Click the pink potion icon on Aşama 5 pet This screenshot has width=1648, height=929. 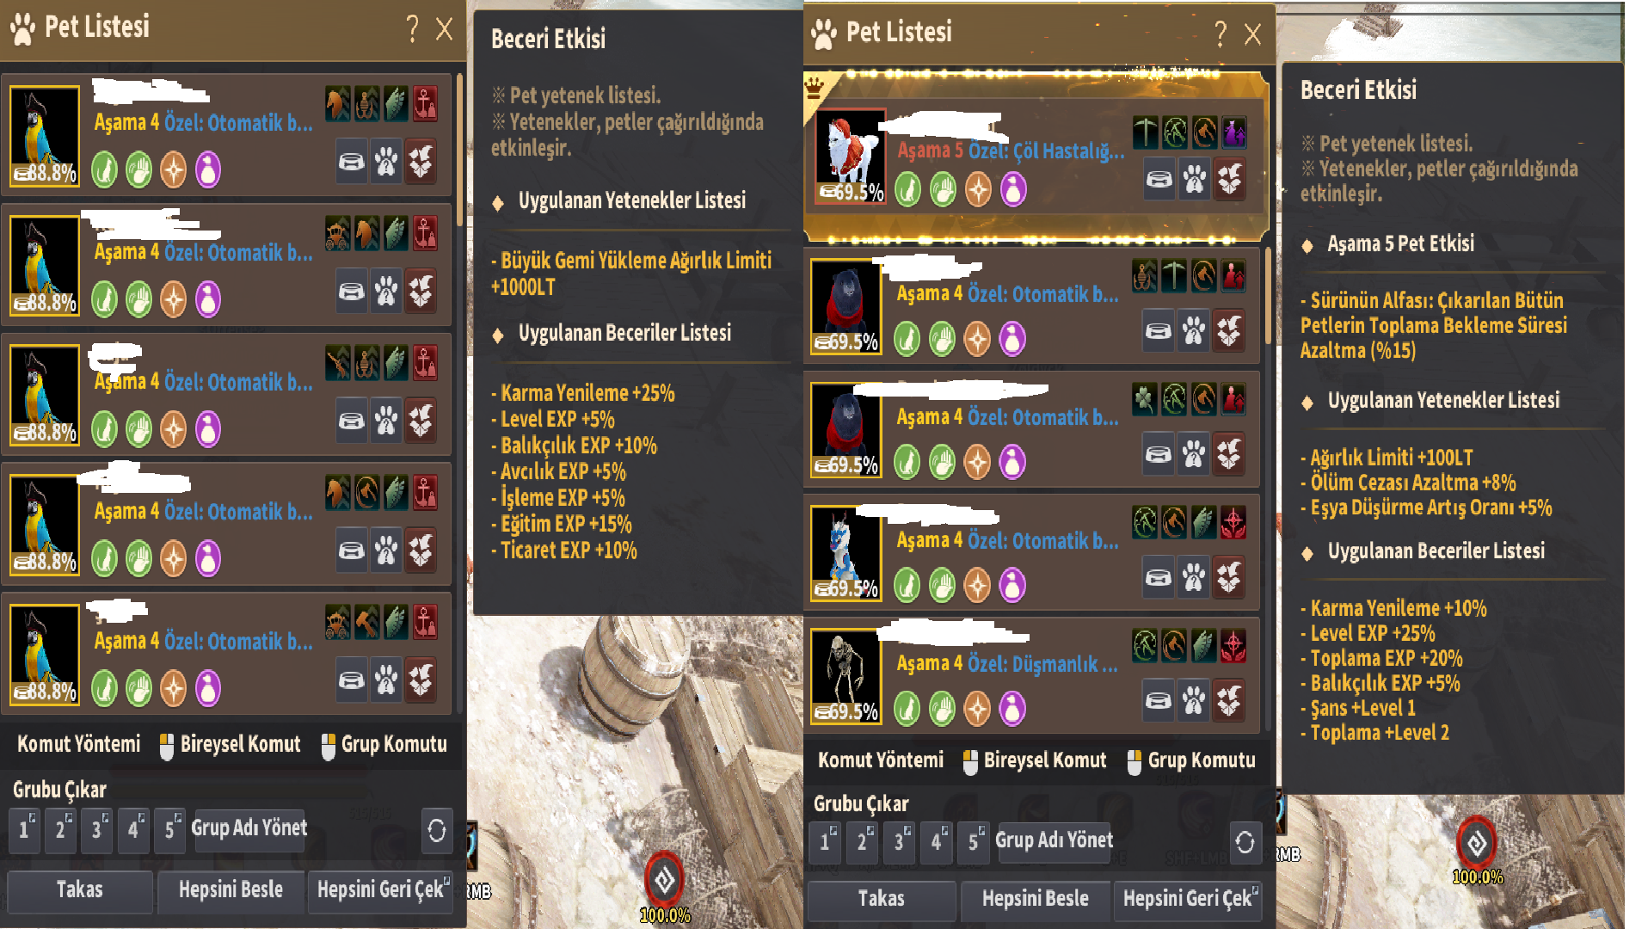click(1014, 189)
